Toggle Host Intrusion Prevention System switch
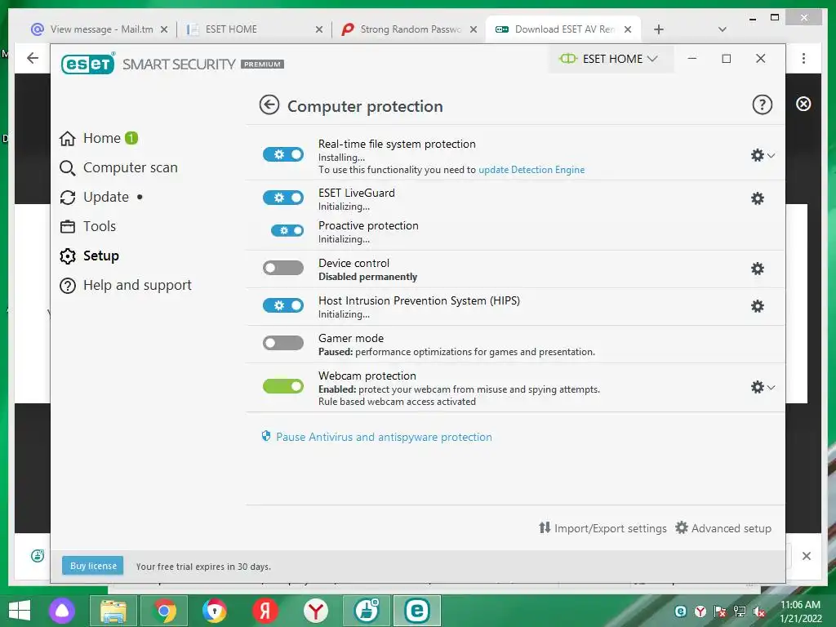Viewport: 836px width, 627px height. [x=283, y=305]
